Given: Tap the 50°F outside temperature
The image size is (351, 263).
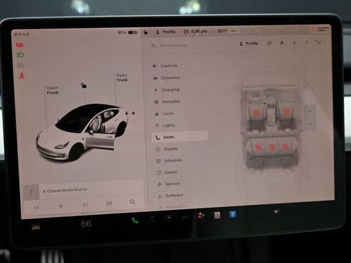Looking at the screenshot, I should (x=222, y=31).
